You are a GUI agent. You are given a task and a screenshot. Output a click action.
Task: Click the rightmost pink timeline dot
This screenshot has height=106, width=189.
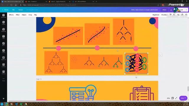136,49
